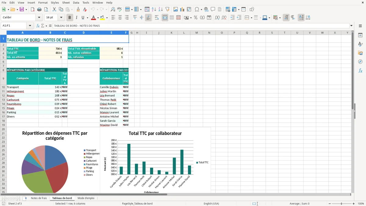Viewport: 366px width, 206px height.
Task: Insert a special character (Omega)
Action: click(x=197, y=9)
